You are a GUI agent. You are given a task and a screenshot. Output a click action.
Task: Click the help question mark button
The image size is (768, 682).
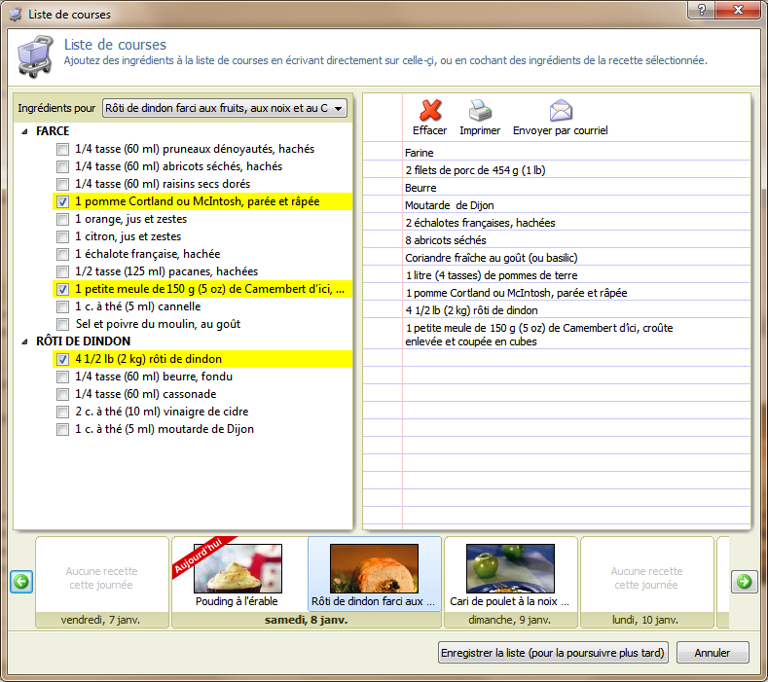(702, 10)
